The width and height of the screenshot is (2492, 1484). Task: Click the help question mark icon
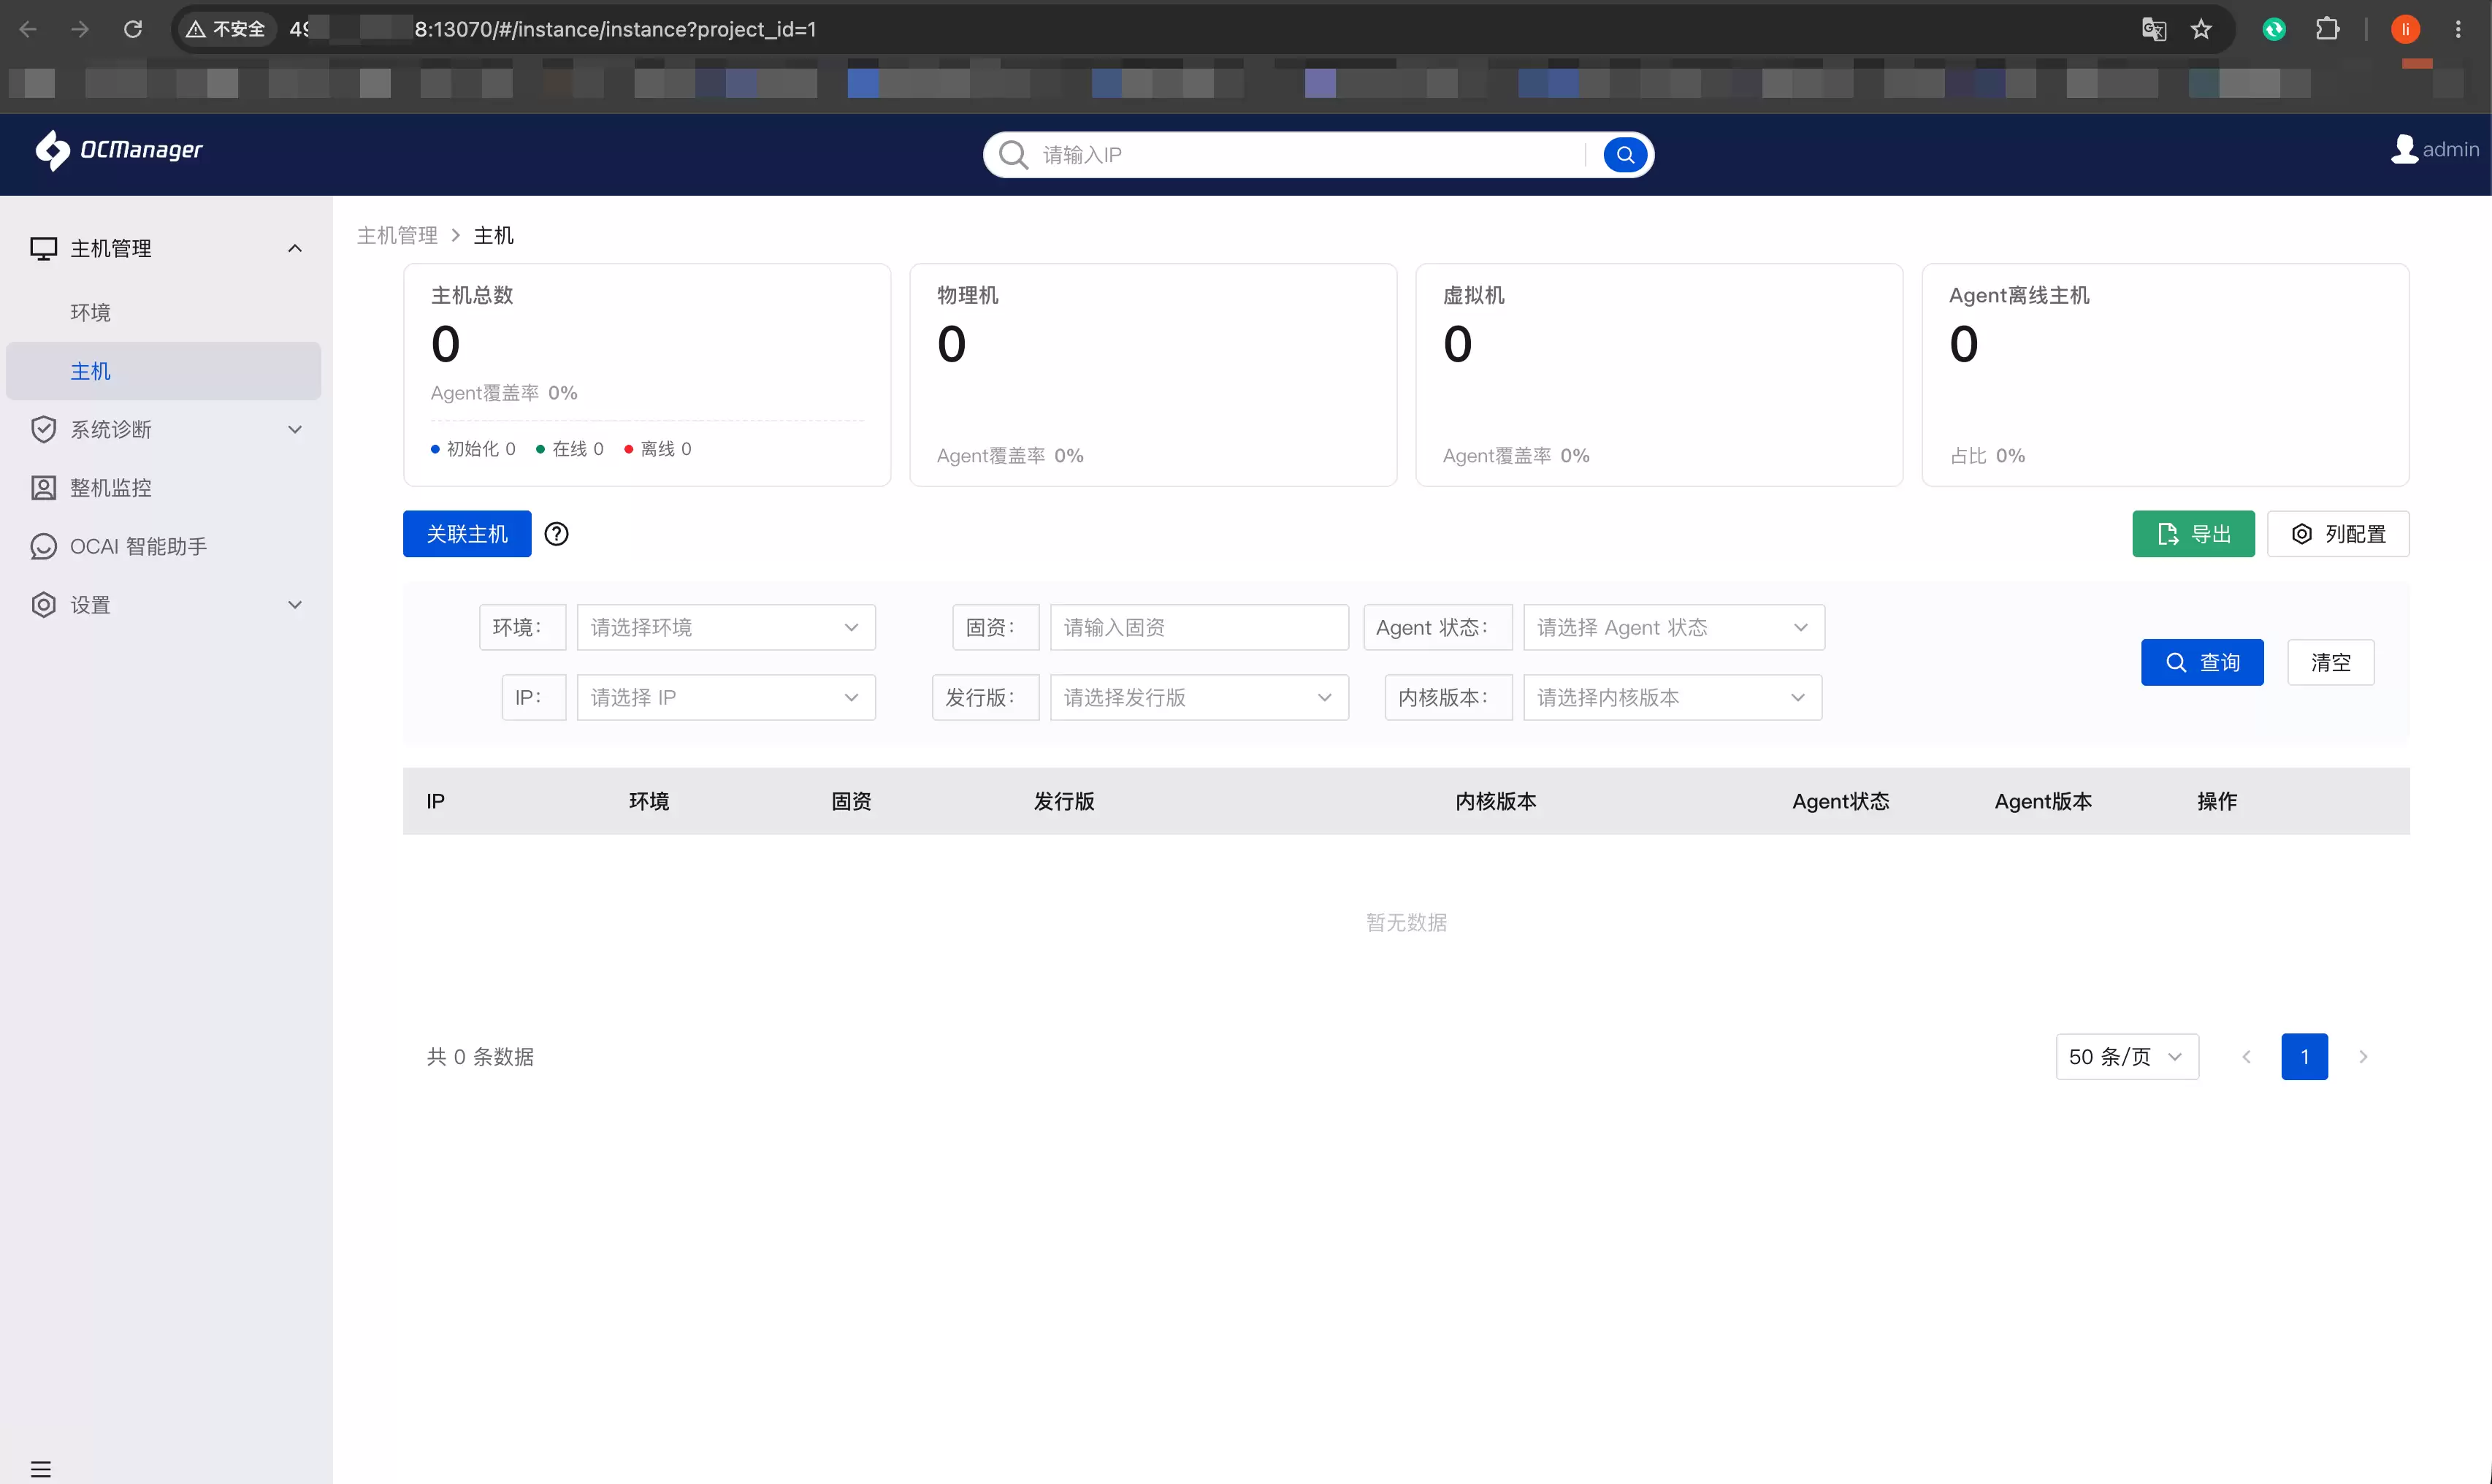point(556,534)
